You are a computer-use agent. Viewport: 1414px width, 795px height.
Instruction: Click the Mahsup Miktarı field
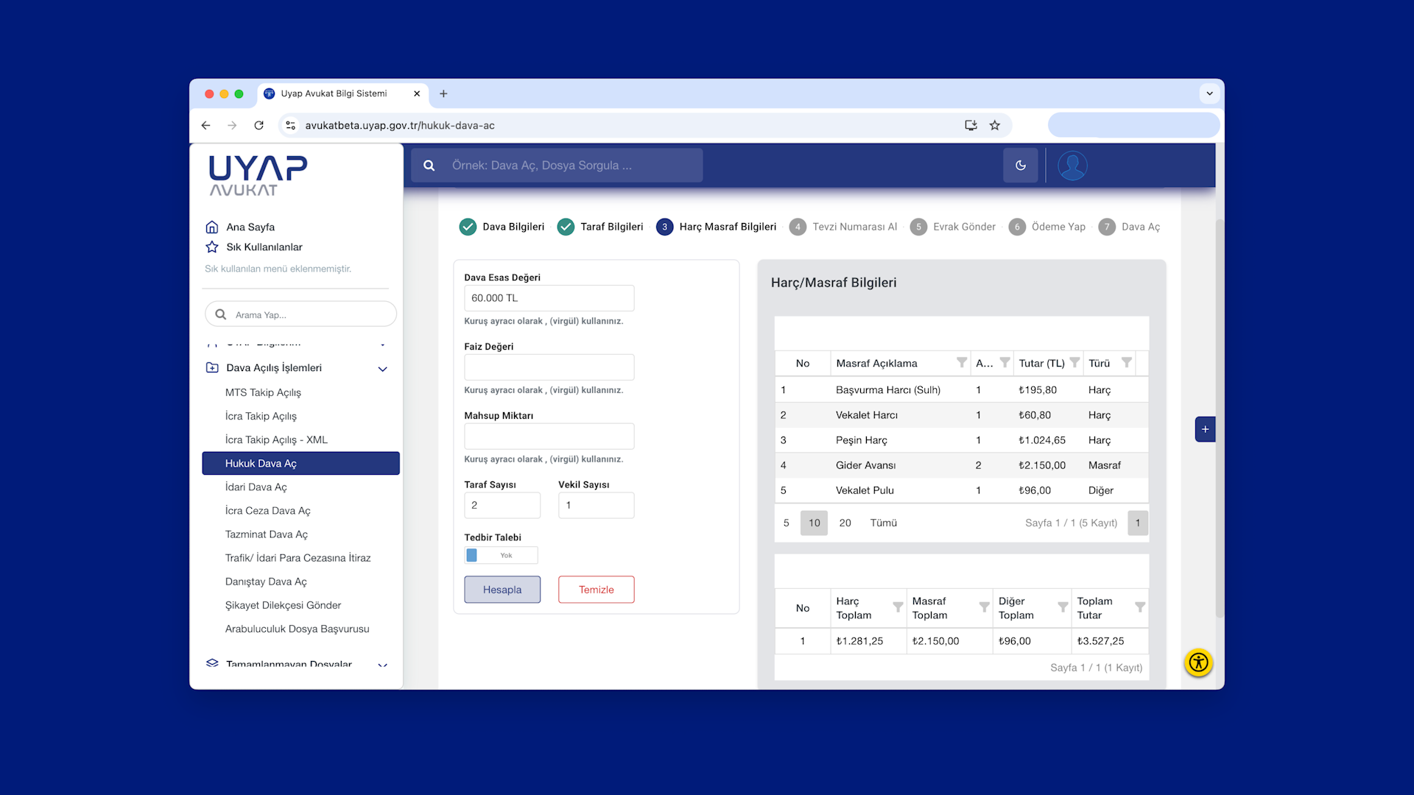(x=549, y=437)
